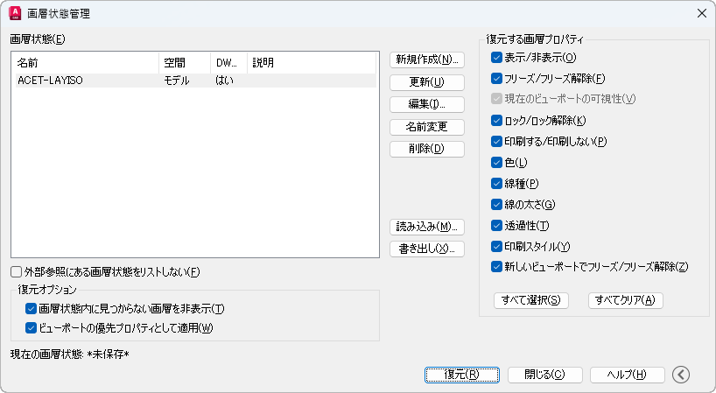Screen dimensions: 716x393
Task: Toggle ロック/ロック解除 checkbox
Action: tap(497, 120)
